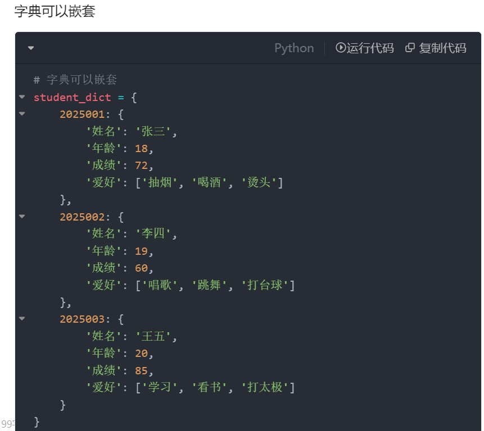Click the score value 60
This screenshot has height=431, width=484.
click(141, 268)
